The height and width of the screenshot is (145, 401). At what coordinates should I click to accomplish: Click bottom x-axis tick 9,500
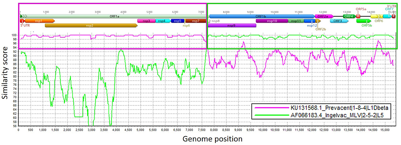click(x=250, y=130)
